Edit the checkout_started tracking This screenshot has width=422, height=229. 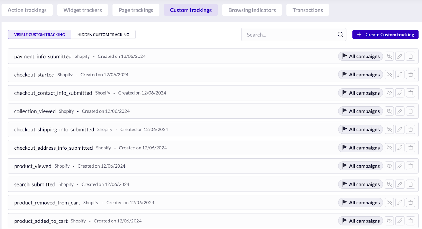(x=400, y=75)
